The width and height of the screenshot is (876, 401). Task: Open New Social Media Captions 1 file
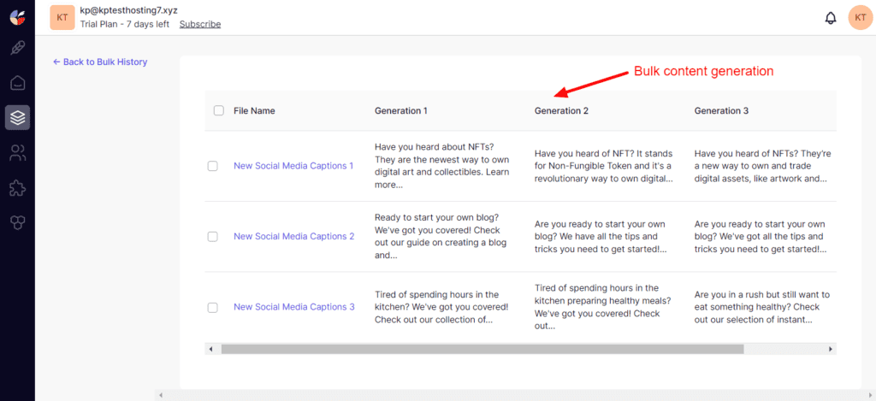coord(294,165)
